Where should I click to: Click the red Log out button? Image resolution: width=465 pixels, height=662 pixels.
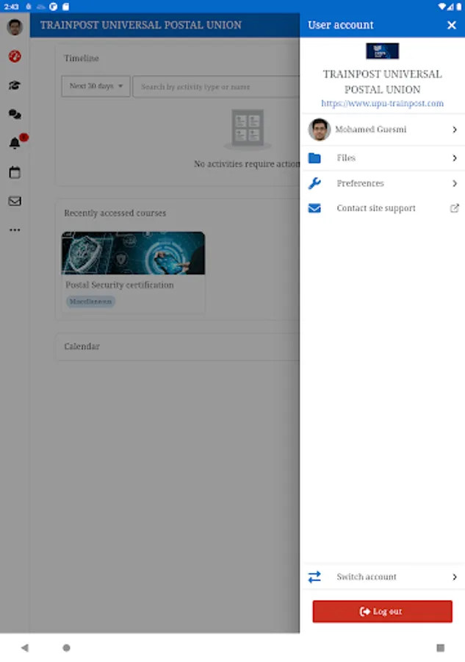tap(383, 611)
